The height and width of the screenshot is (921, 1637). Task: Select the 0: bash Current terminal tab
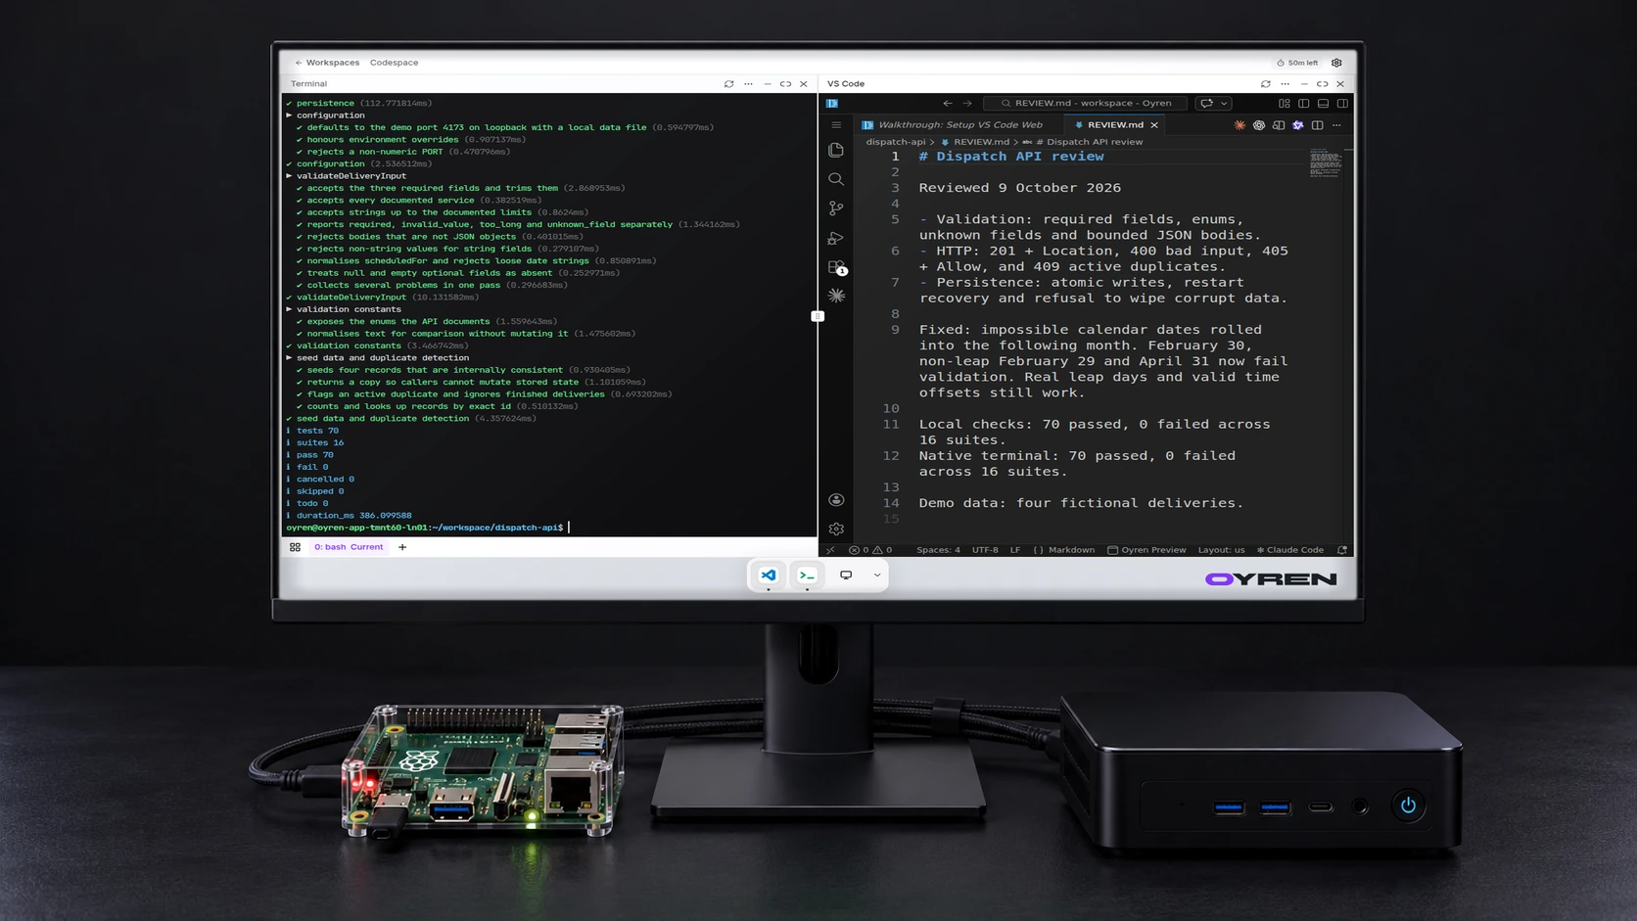[349, 547]
